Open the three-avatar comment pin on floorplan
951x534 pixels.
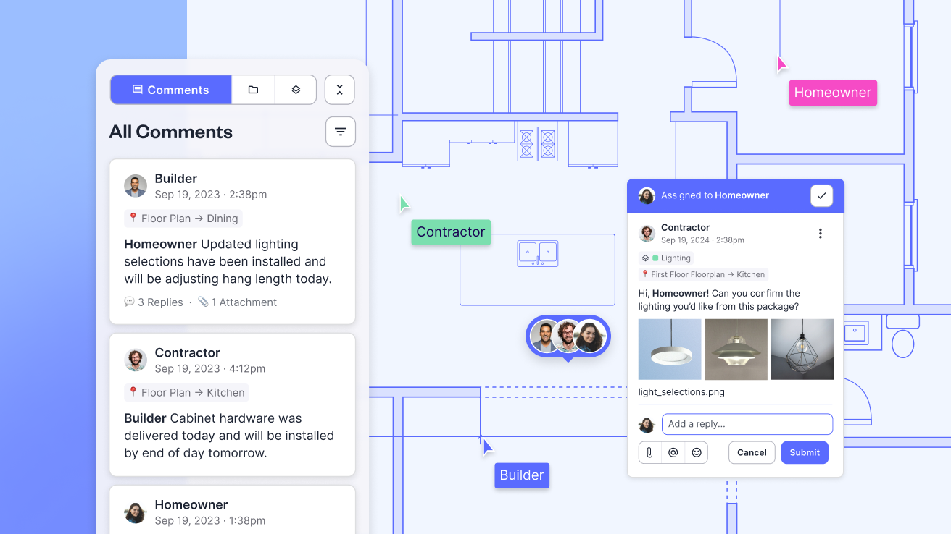pos(568,336)
